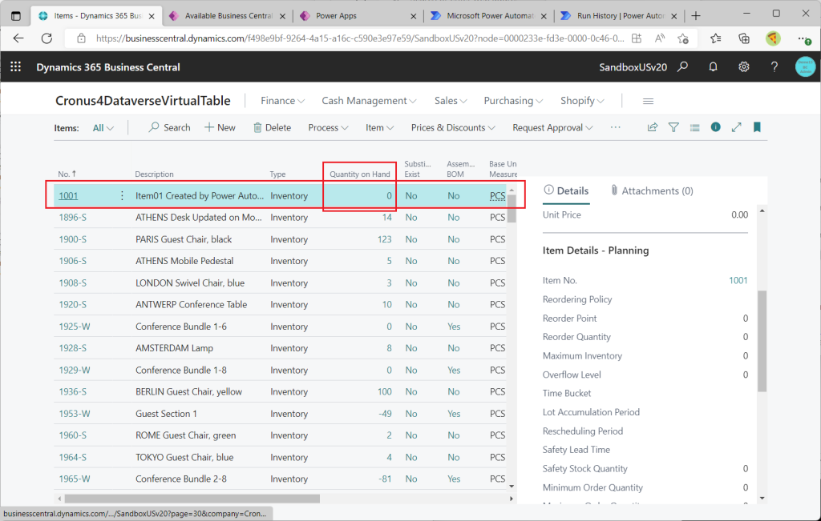Open item 1896-S link
This screenshot has width=821, height=521.
[x=73, y=218]
